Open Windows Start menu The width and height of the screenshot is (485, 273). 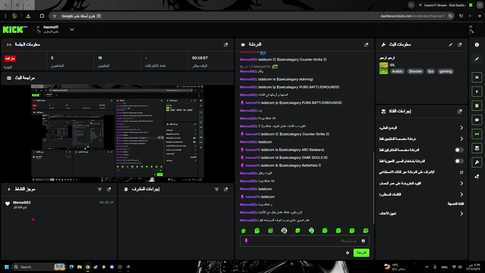[x=6, y=267]
